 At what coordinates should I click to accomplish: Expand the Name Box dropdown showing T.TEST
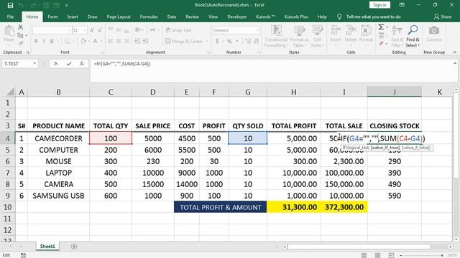34,64
